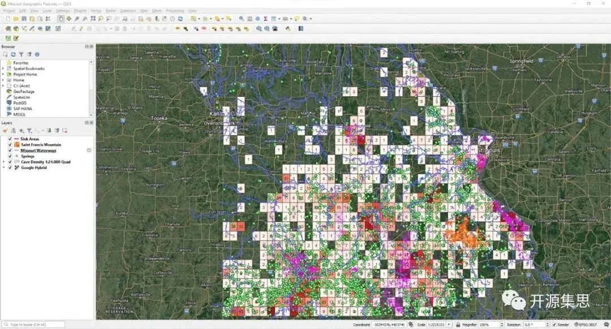Click the Saint Francis Mountain orange symbol swatch
This screenshot has width=611, height=329.
17,144
